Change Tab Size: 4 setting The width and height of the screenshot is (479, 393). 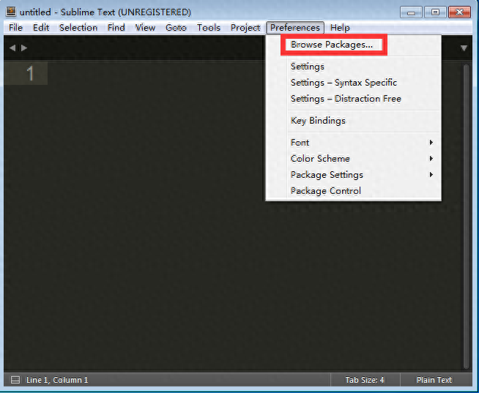(x=365, y=380)
